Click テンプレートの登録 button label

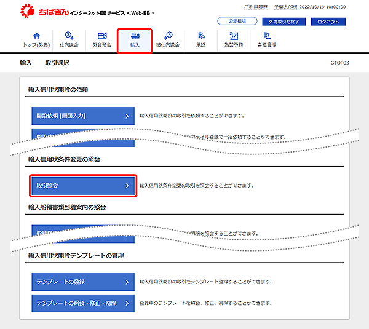click(60, 282)
